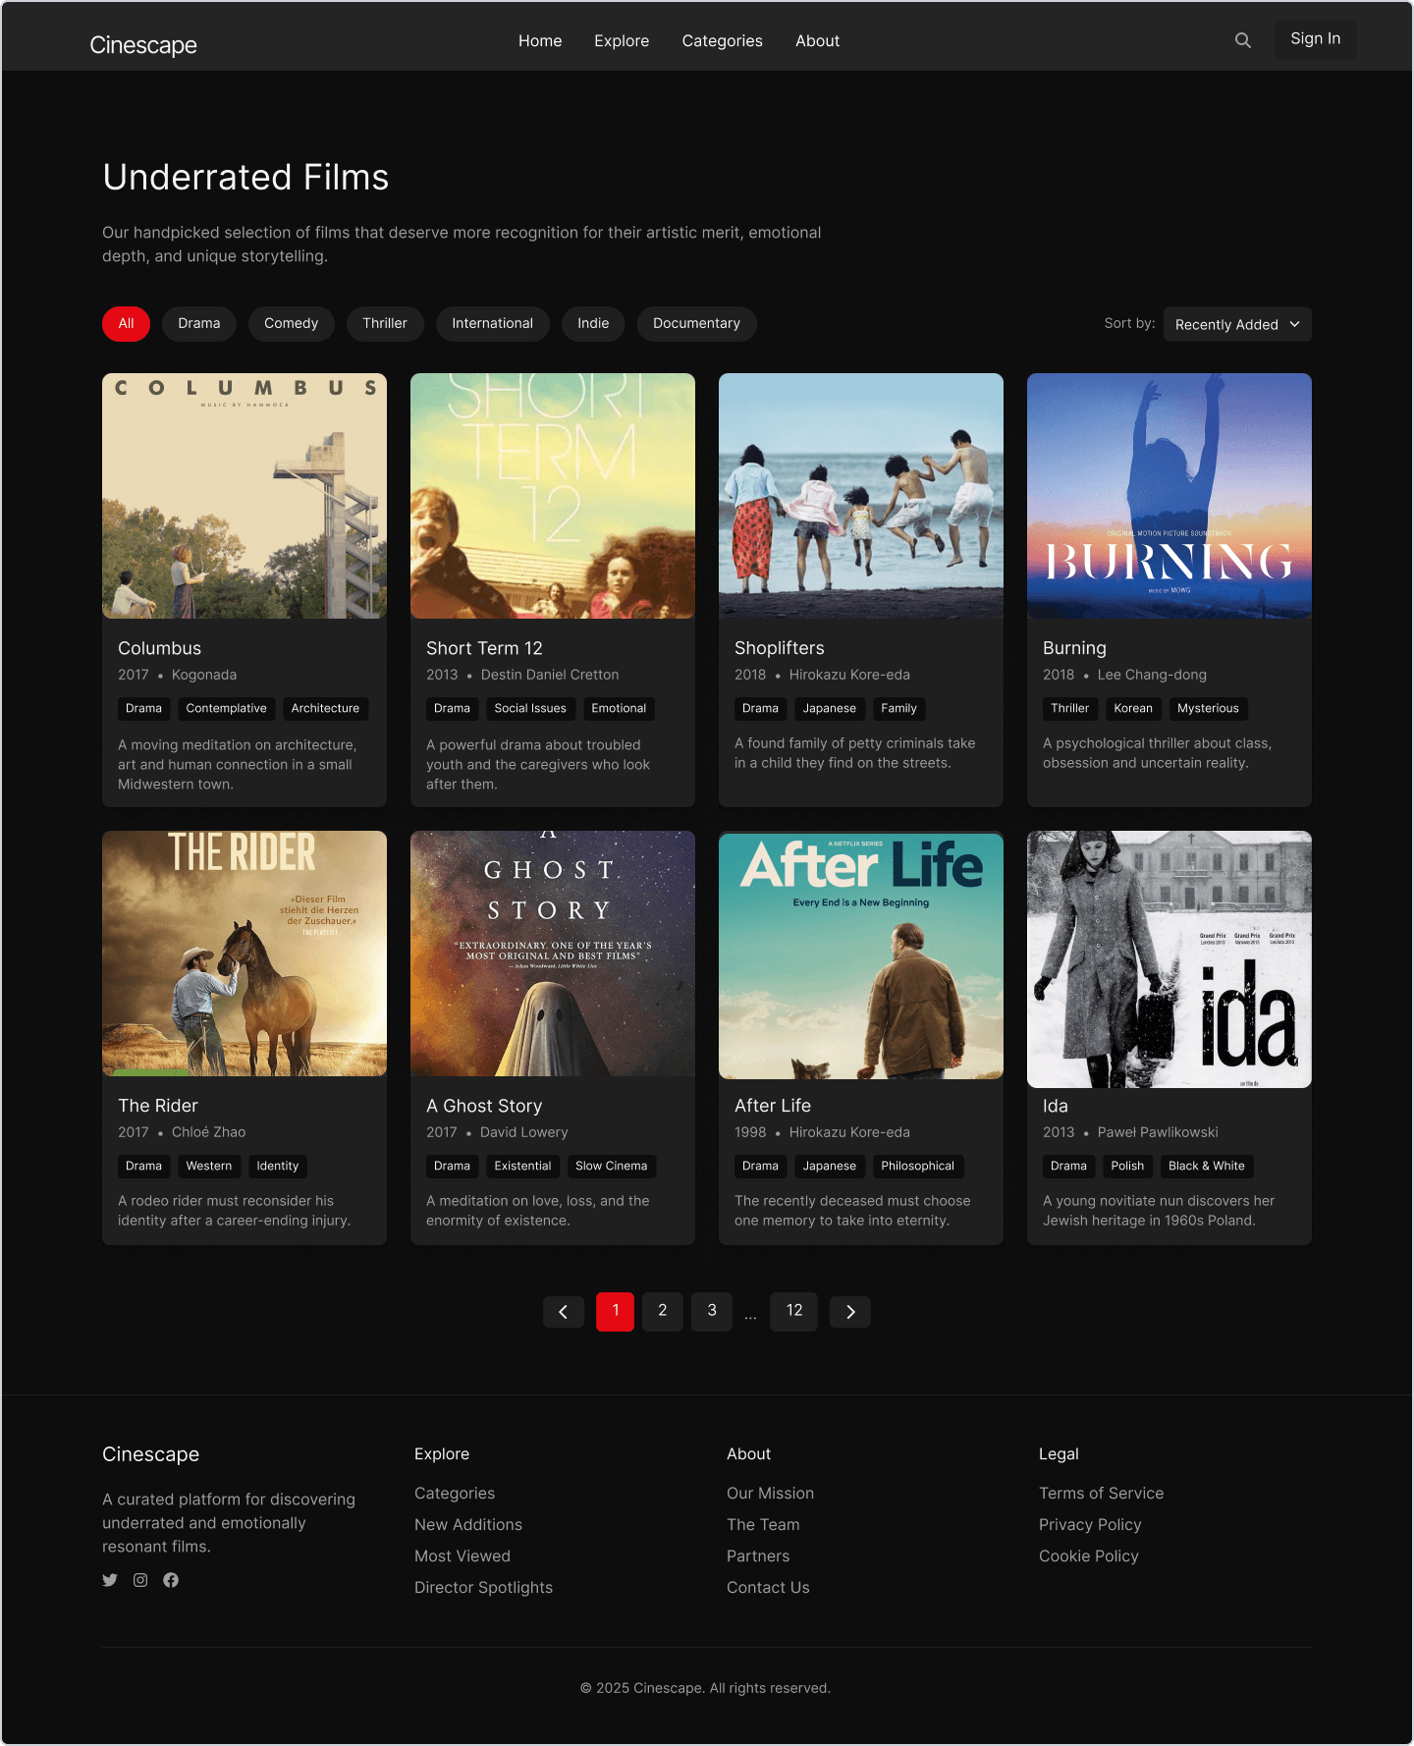Open The Team footer link
Image resolution: width=1414 pixels, height=1746 pixels.
pyautogui.click(x=763, y=1525)
